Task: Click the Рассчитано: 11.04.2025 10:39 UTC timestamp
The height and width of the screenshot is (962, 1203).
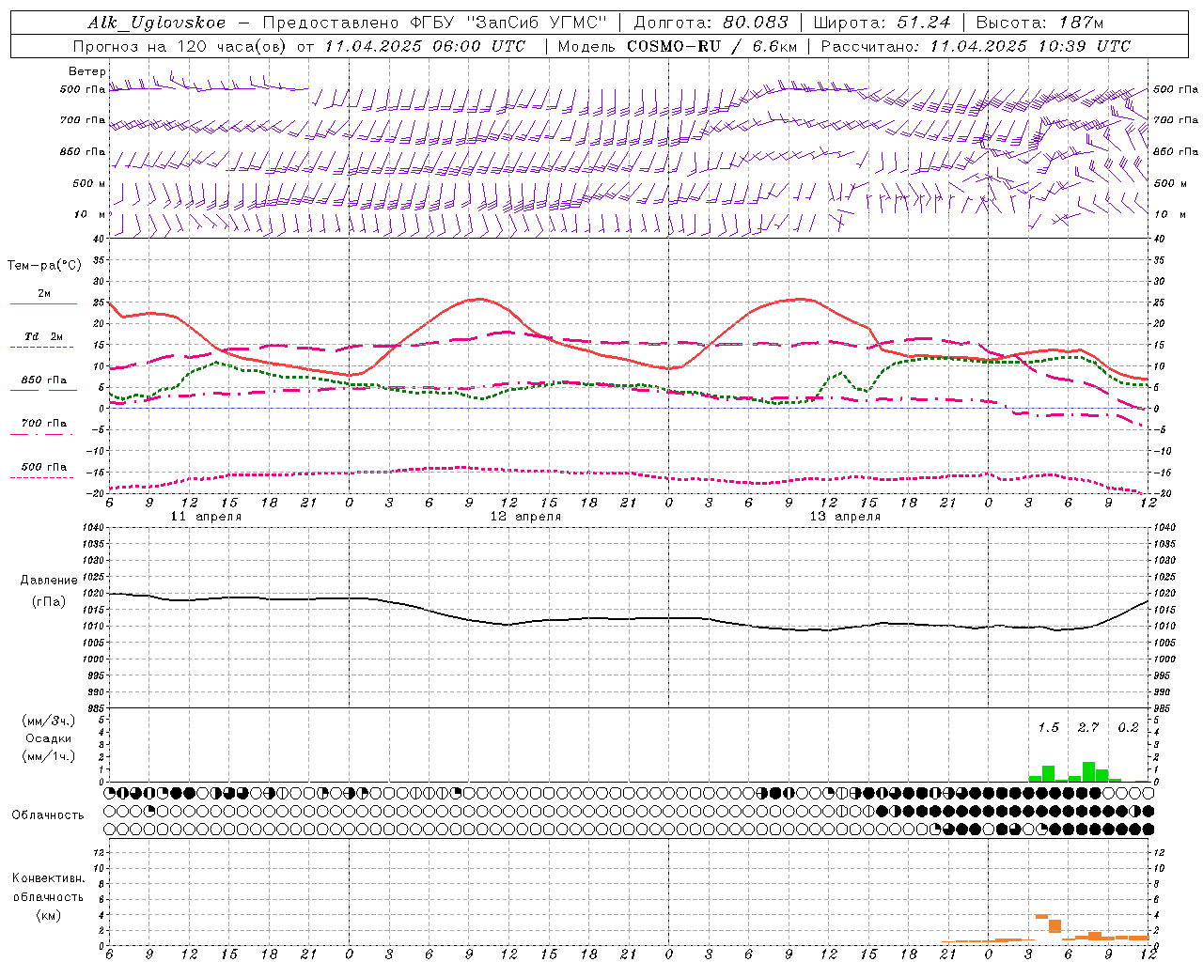Action: (976, 46)
